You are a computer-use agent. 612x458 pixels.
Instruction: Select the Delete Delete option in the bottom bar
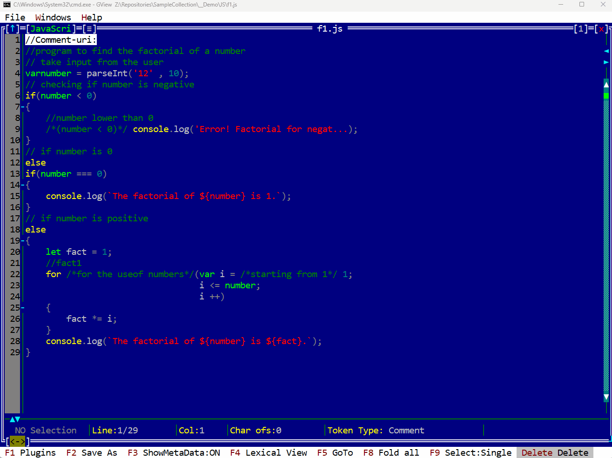pyautogui.click(x=554, y=452)
